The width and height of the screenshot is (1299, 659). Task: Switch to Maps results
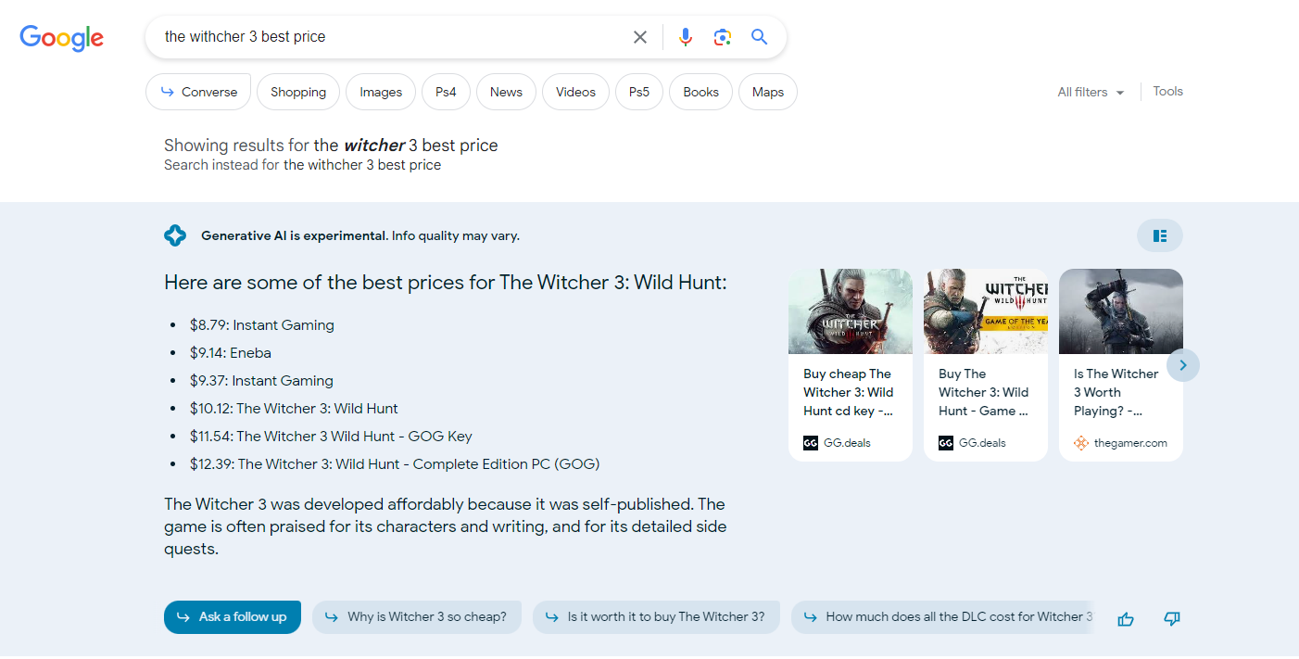768,92
